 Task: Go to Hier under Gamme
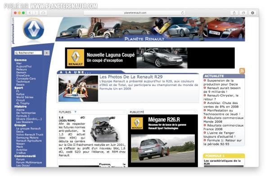click(19, 63)
